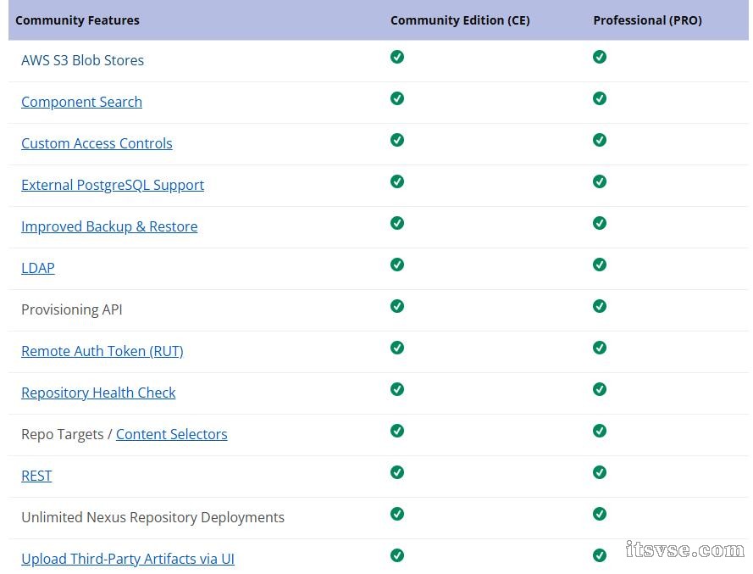The width and height of the screenshot is (753, 574).
Task: Click the Community Features column header
Action: click(x=77, y=20)
